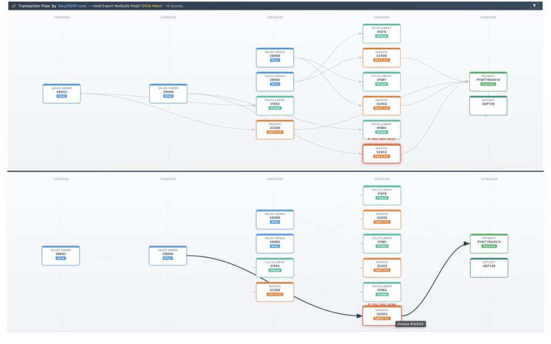Open Sales Order 28942 in the lower diagram
This screenshot has height=344, width=551.
click(61, 255)
